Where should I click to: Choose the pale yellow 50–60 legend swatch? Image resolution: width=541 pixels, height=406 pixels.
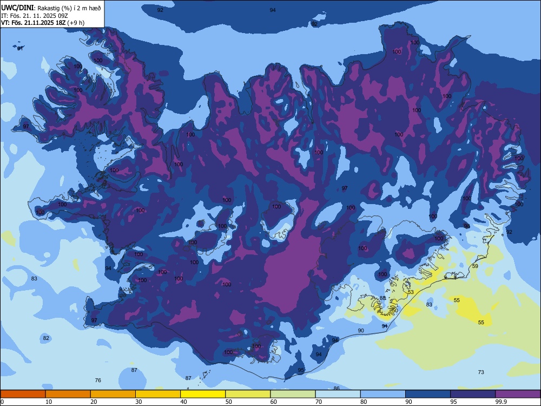point(248,394)
